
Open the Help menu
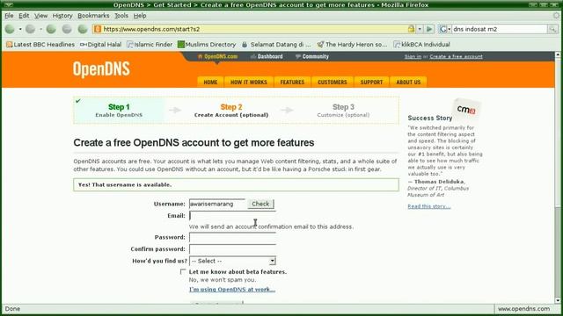(x=140, y=16)
